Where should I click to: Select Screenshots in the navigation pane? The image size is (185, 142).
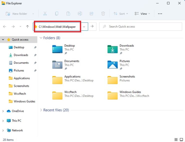(21, 86)
